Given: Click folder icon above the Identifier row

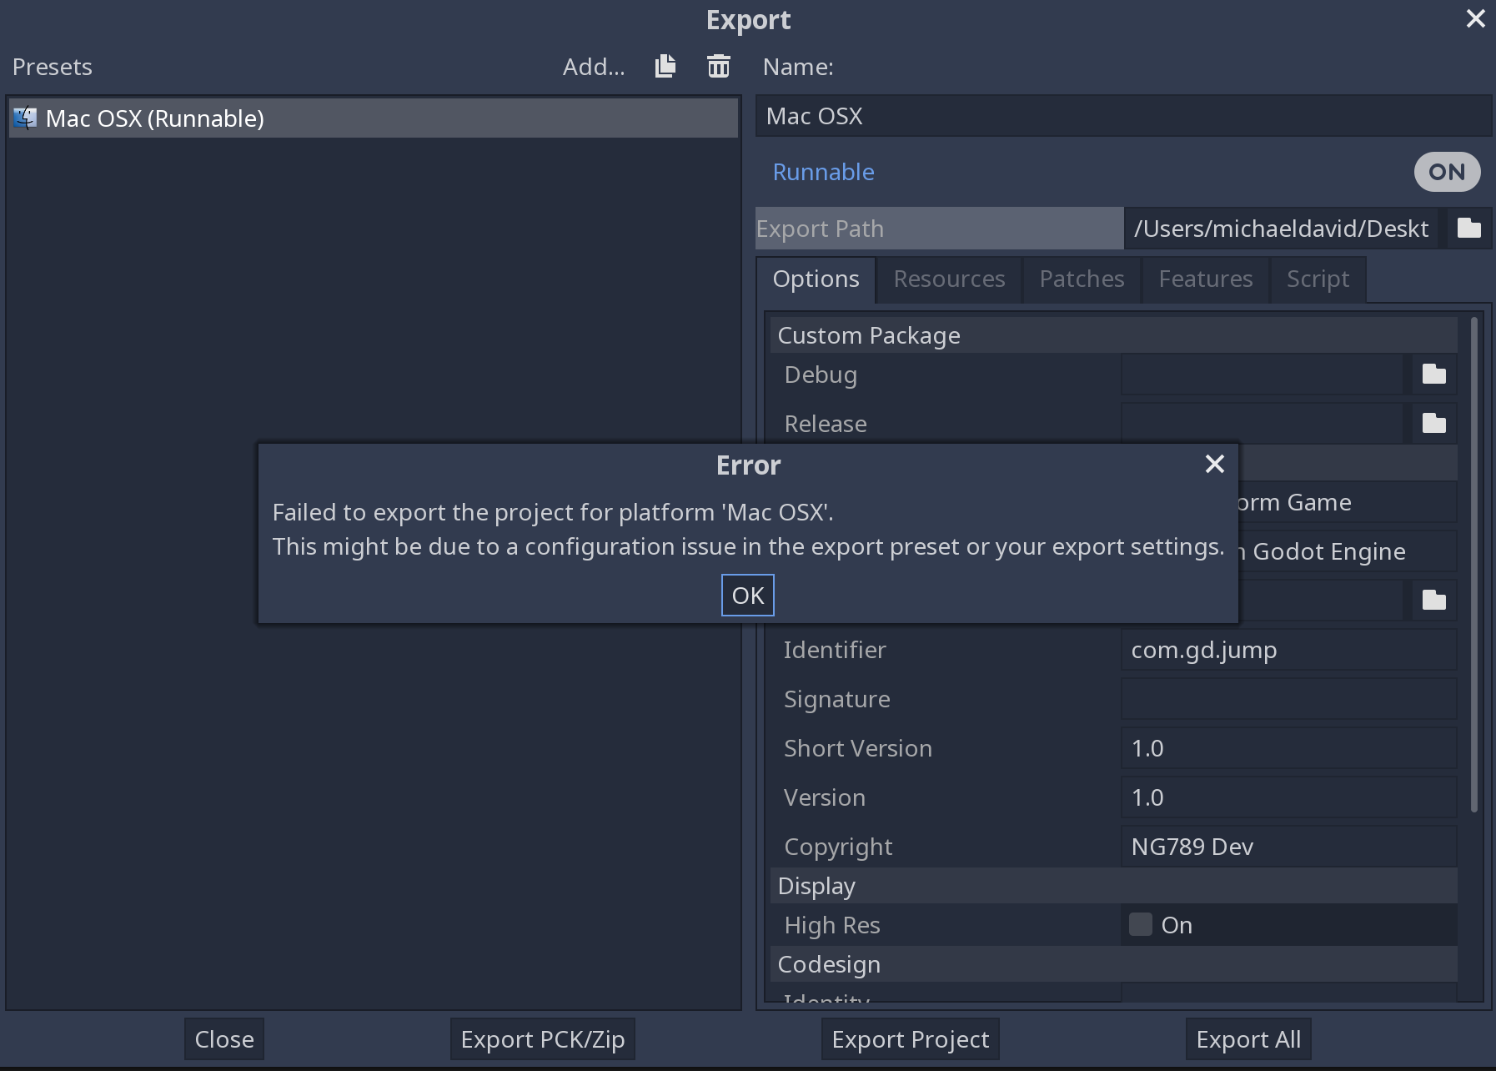Looking at the screenshot, I should [x=1433, y=600].
